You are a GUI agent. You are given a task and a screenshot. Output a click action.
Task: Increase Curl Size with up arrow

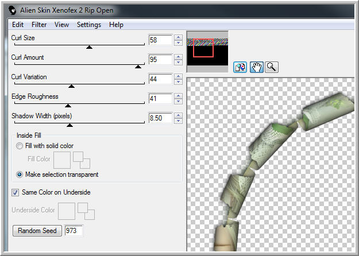click(178, 37)
